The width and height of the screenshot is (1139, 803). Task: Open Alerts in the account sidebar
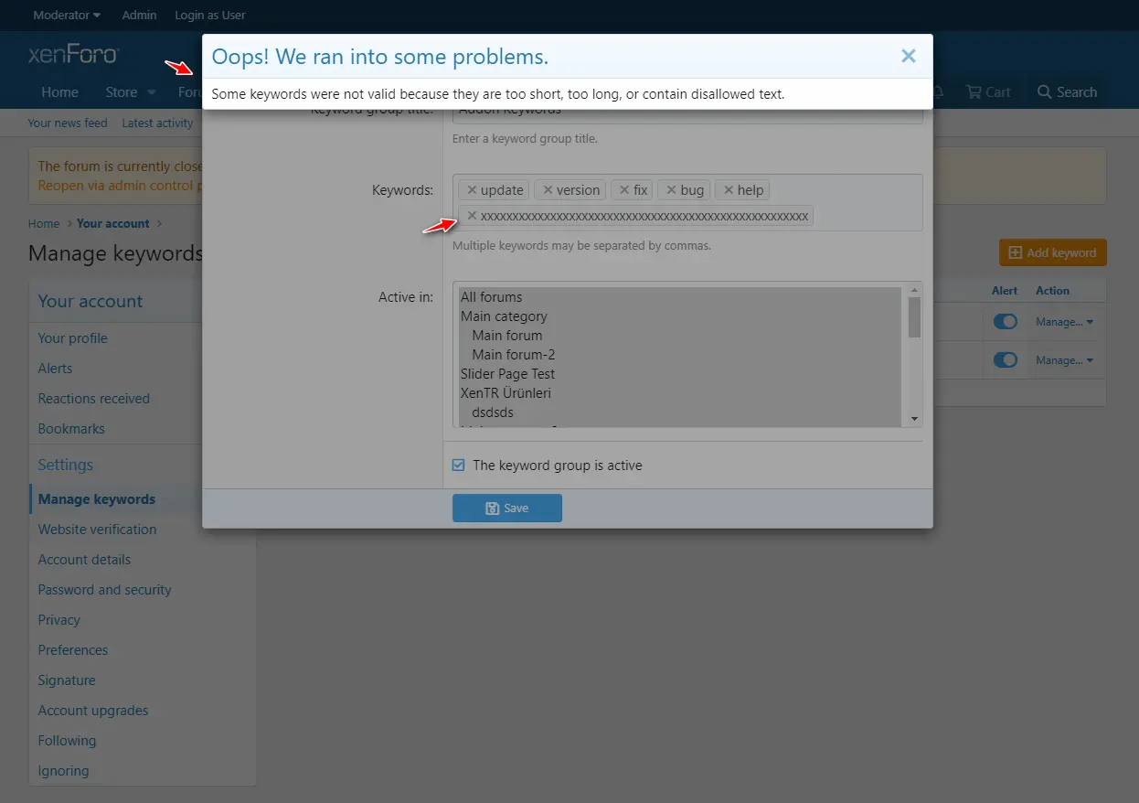[x=55, y=369]
